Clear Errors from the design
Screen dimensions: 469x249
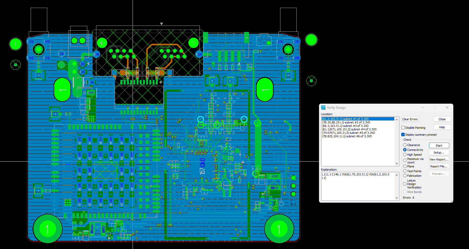click(410, 119)
